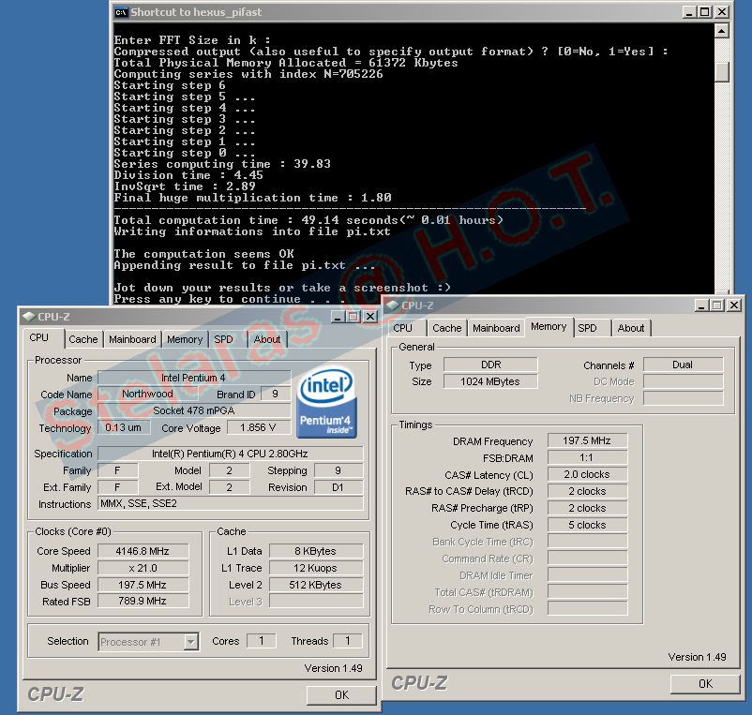This screenshot has width=752, height=715.
Task: Click the console window icon in hexus_pifast title bar
Action: 121,12
